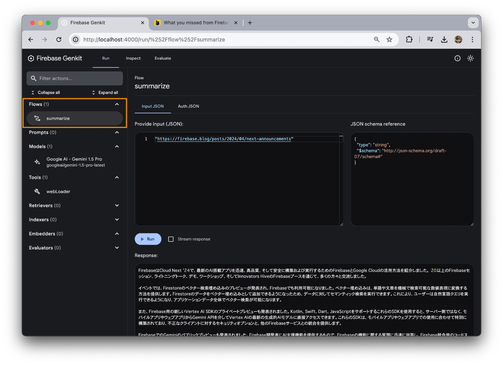Click the Flows (1) heading
This screenshot has width=503, height=365.
(x=39, y=104)
